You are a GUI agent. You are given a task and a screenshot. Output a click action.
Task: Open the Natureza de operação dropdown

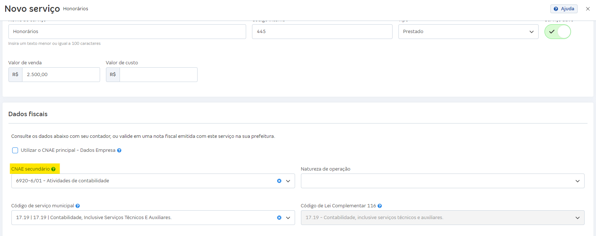[442, 181]
